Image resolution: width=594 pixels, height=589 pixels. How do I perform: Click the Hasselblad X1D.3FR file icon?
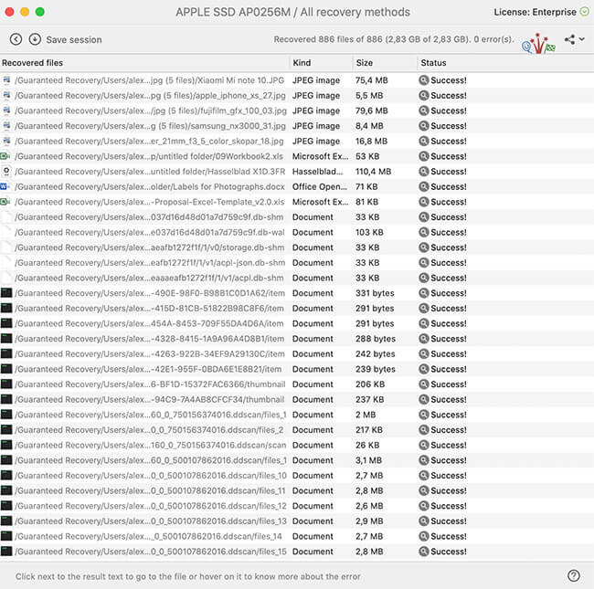point(6,171)
